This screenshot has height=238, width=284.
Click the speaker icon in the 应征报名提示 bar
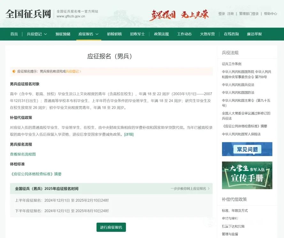coord(14,71)
